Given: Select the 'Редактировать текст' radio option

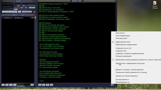Looking at the screenshot, I should click(123, 42).
